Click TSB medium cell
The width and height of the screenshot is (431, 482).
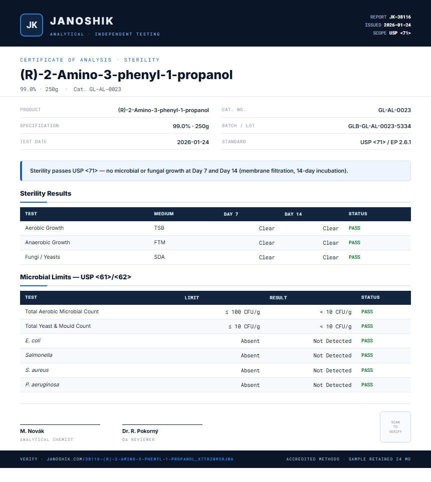159,228
